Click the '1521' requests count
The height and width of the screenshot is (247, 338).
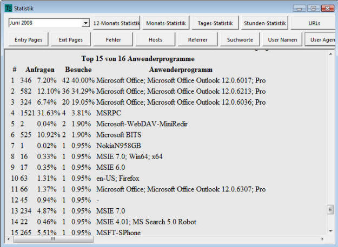(x=28, y=113)
